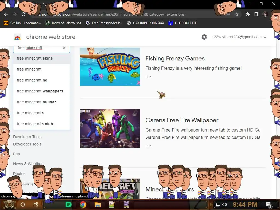280x210 pixels.
Task: Open the Start menu button on taskbar
Action: [9, 205]
